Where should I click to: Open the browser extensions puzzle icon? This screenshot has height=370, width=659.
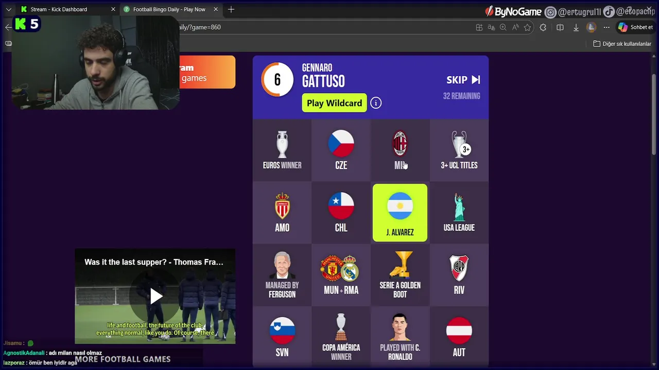pyautogui.click(x=543, y=27)
